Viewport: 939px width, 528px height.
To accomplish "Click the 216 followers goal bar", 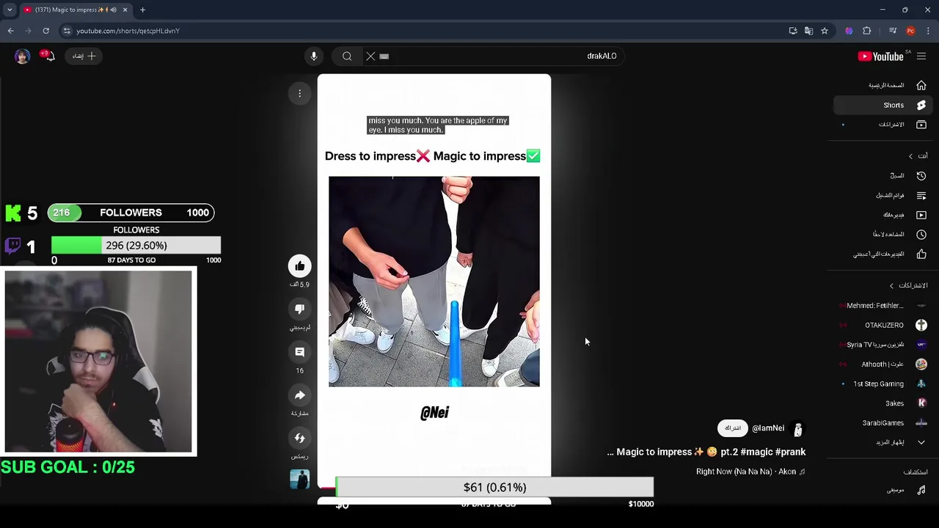I will [x=131, y=213].
